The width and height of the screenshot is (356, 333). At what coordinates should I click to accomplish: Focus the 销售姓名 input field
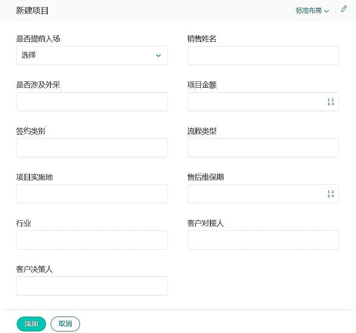pyautogui.click(x=263, y=55)
